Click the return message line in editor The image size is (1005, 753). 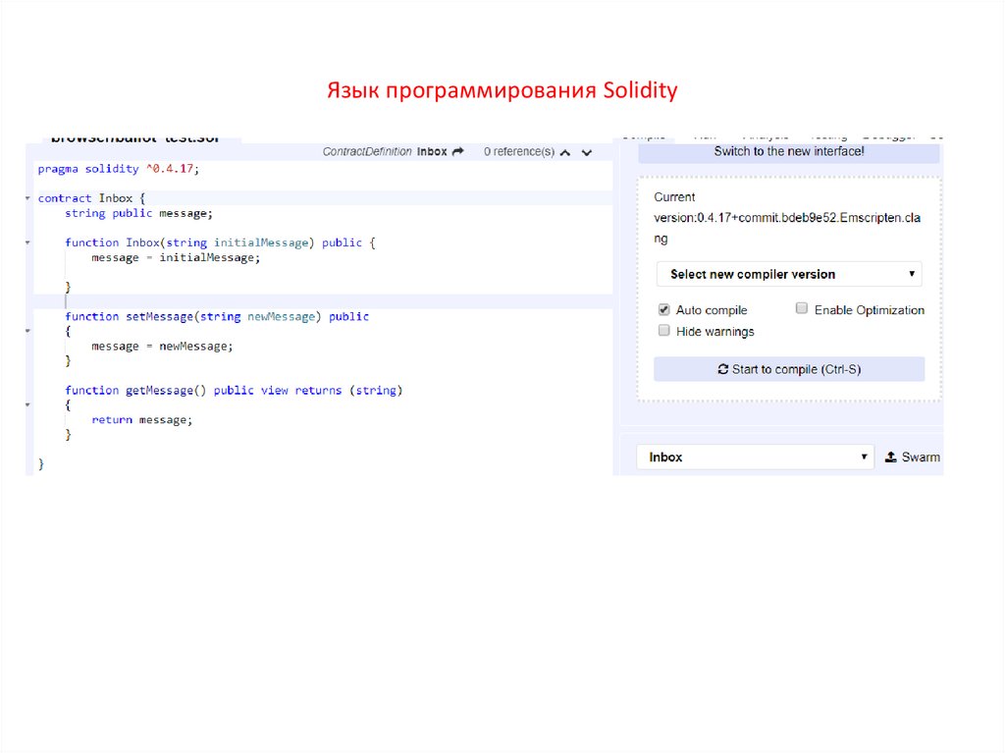click(142, 419)
